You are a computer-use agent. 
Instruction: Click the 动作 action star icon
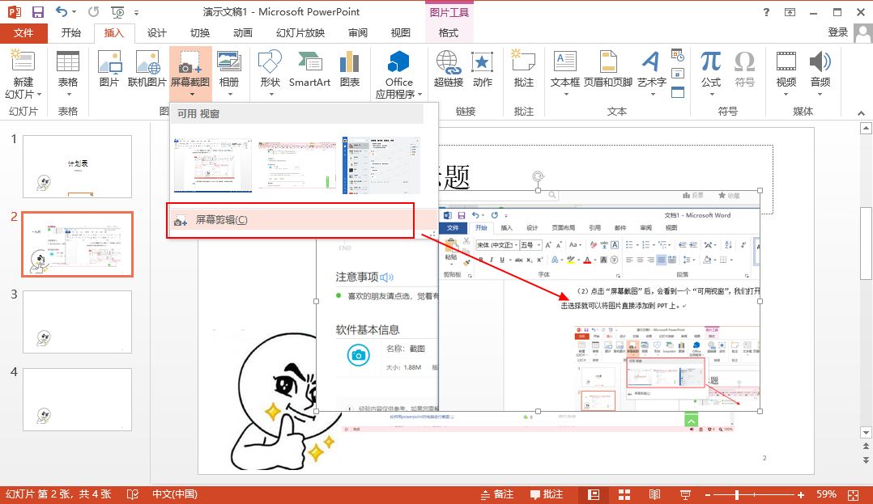(483, 69)
